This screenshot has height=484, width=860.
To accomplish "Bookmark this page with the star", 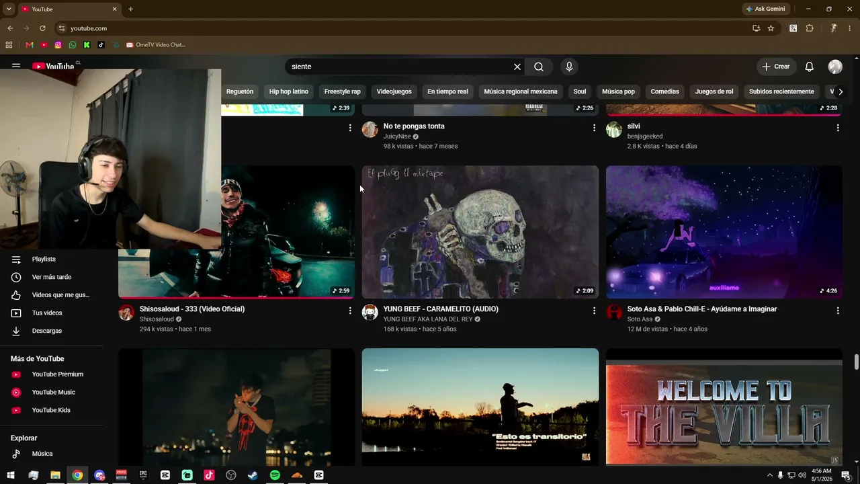I will click(771, 28).
